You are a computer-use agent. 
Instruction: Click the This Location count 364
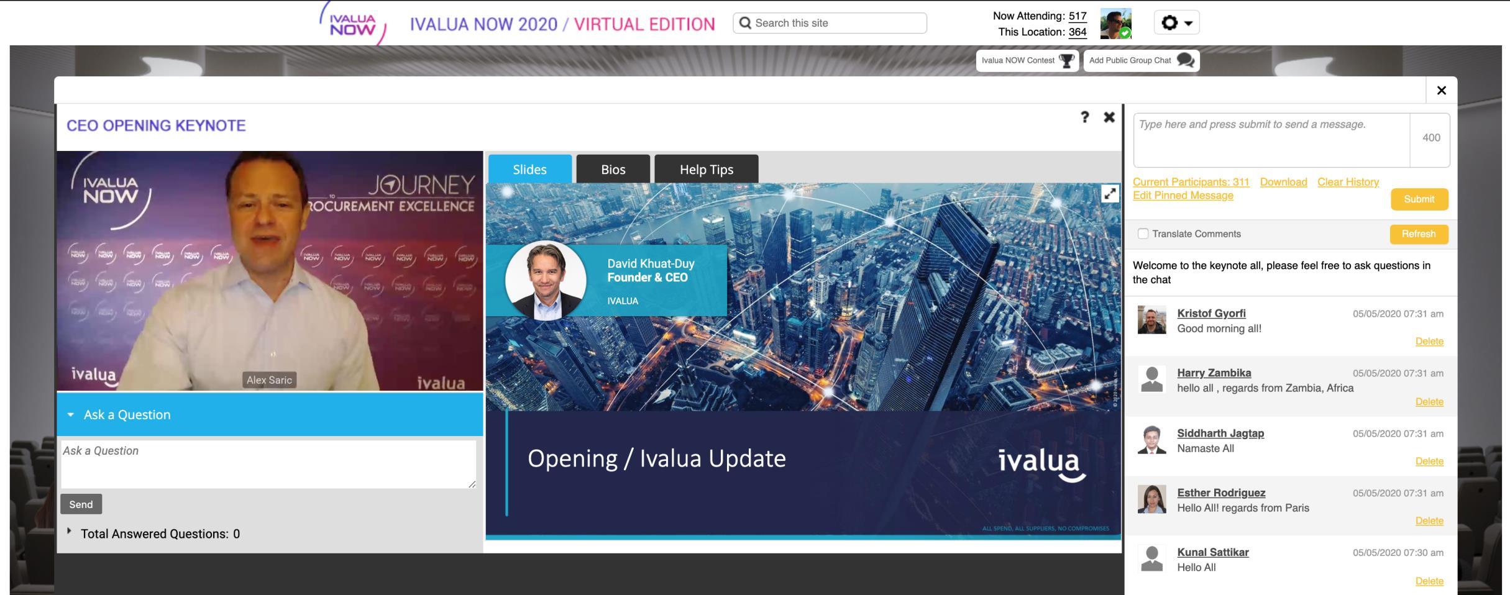point(1078,32)
